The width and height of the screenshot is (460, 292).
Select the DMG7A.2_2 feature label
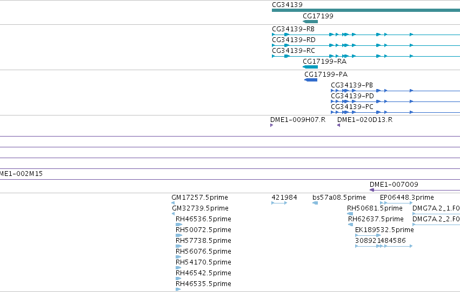(436, 219)
